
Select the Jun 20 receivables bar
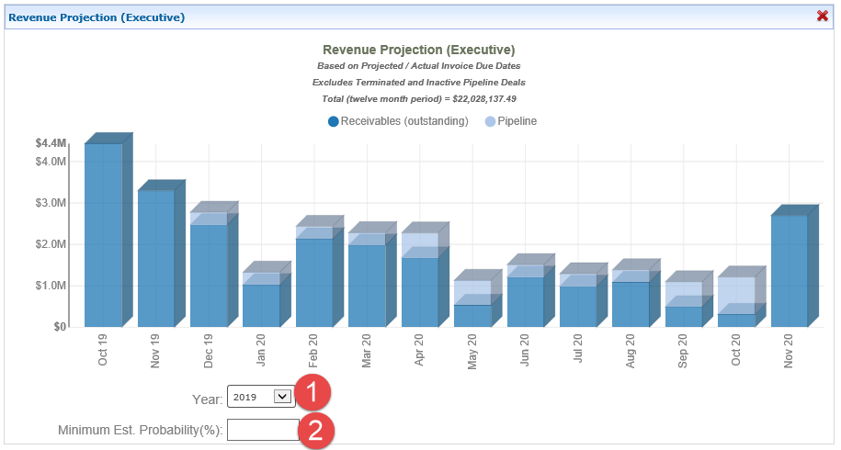(525, 301)
